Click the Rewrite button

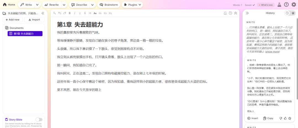pyautogui.click(x=52, y=5)
